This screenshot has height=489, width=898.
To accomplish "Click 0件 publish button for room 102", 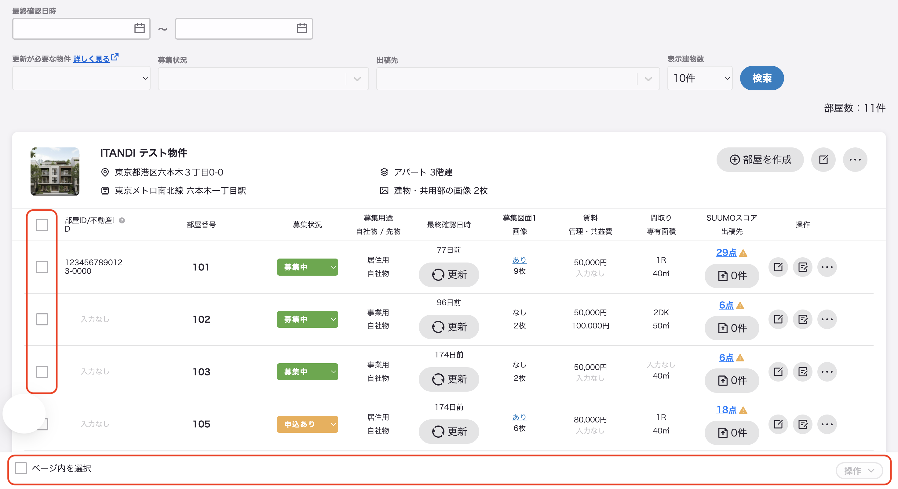I will 732,328.
